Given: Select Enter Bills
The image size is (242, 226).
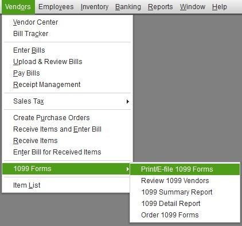Looking at the screenshot, I should [x=67, y=50].
